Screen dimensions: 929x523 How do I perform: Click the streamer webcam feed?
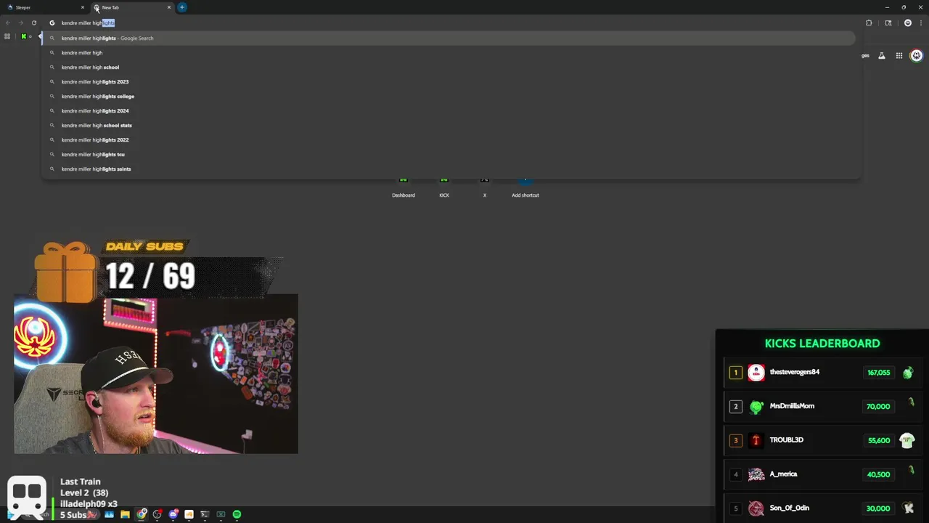(156, 374)
